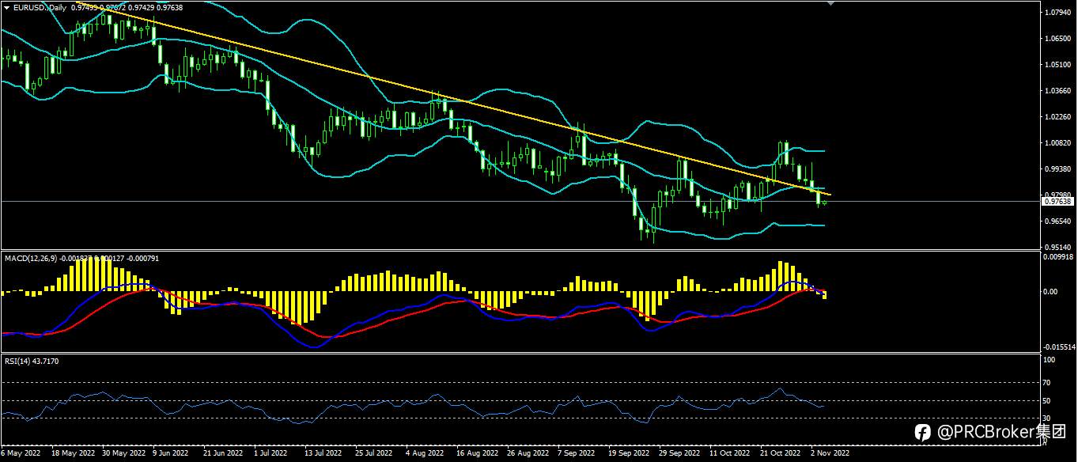Click the 1.06500 price axis label
The height and width of the screenshot is (462, 1078).
tap(1057, 39)
